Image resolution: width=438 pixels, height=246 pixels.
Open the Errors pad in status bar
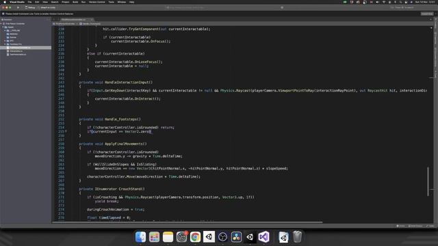[400, 226]
